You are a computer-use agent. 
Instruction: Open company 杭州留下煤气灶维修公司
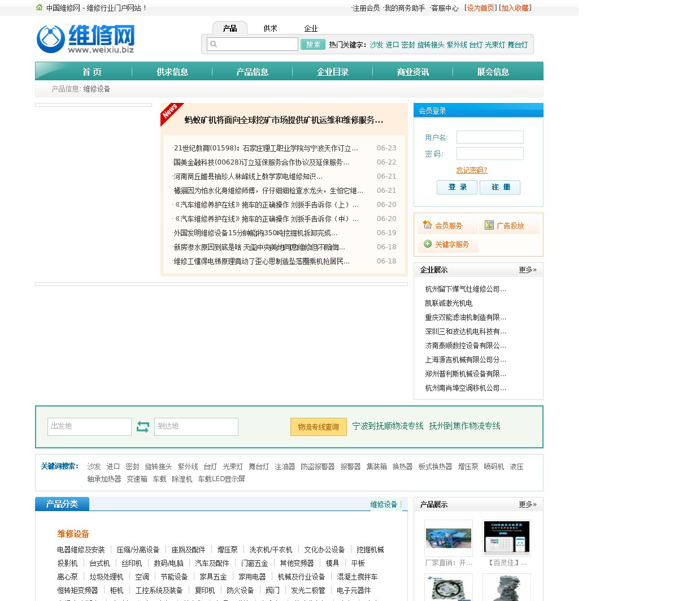click(x=466, y=289)
